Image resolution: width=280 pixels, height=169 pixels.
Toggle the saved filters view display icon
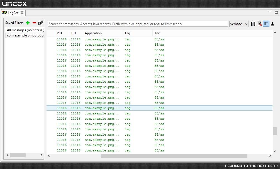pos(266,24)
